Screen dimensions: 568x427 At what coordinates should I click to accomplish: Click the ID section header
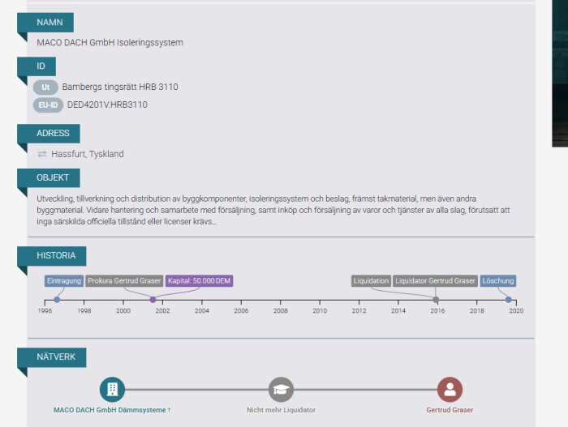[x=37, y=66]
